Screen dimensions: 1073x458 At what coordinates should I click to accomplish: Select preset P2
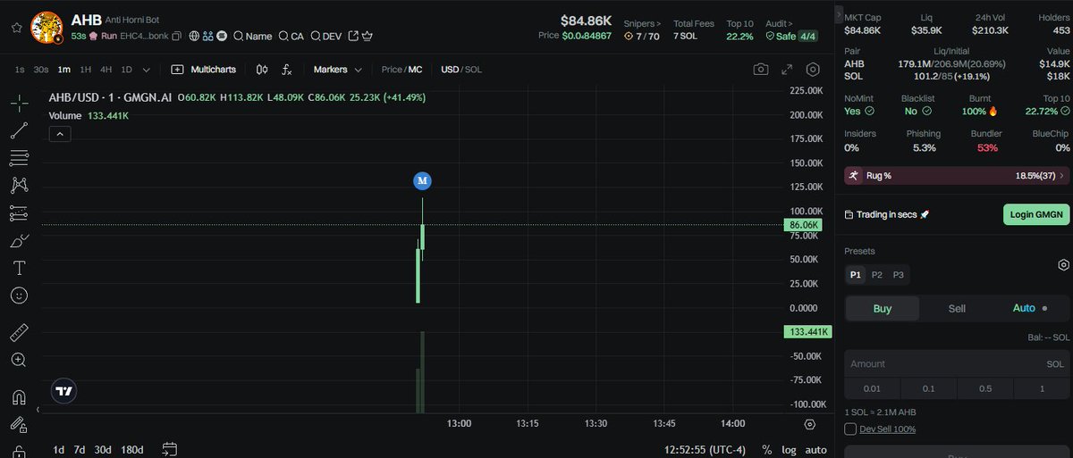877,275
